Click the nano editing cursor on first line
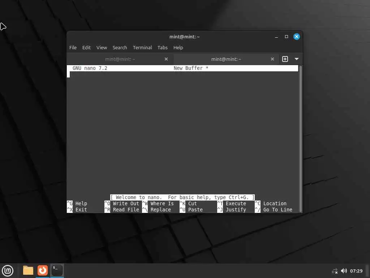Viewport: 370px width, 278px height. [68, 74]
